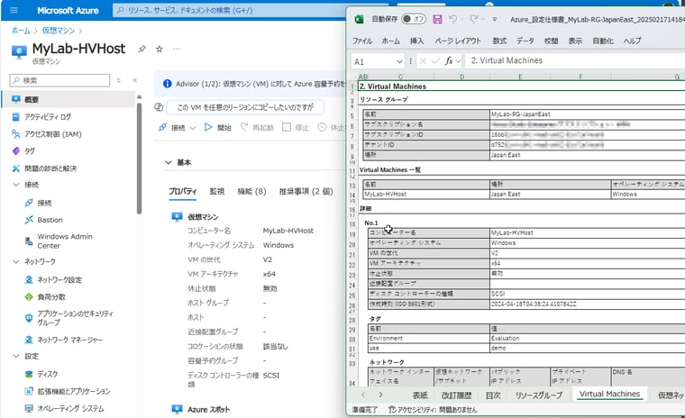Collapse the 設定 group in the side menu

click(15, 356)
